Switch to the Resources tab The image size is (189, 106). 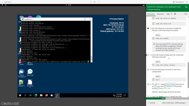pyautogui.click(x=160, y=14)
